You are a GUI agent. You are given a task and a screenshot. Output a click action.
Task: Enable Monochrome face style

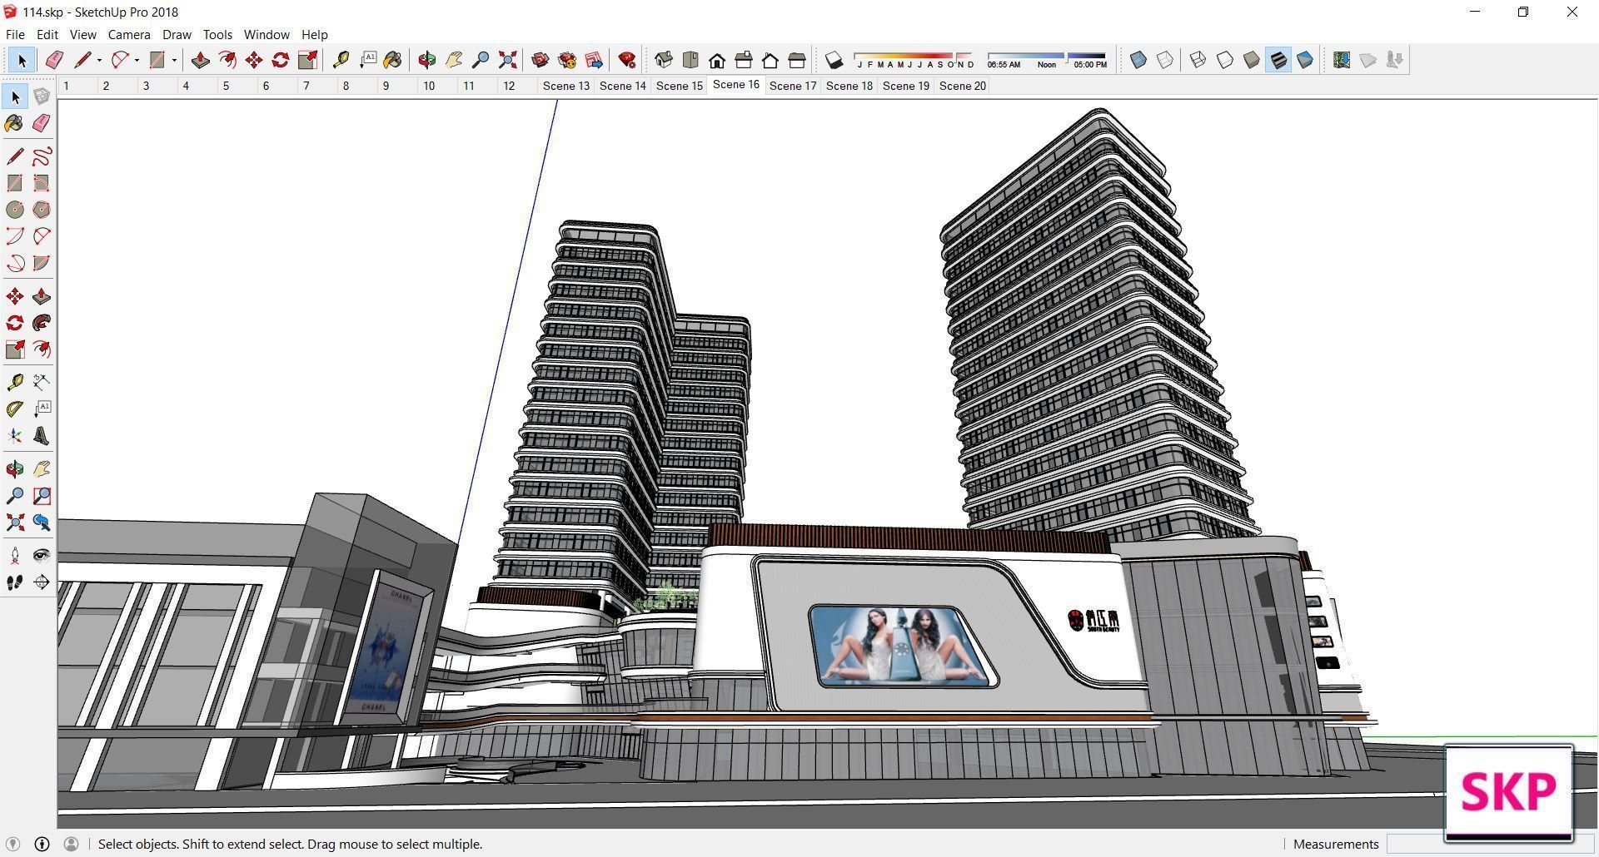[x=1305, y=60]
